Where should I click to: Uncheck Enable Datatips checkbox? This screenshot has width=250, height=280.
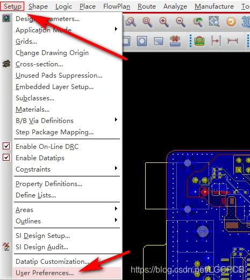click(6, 158)
